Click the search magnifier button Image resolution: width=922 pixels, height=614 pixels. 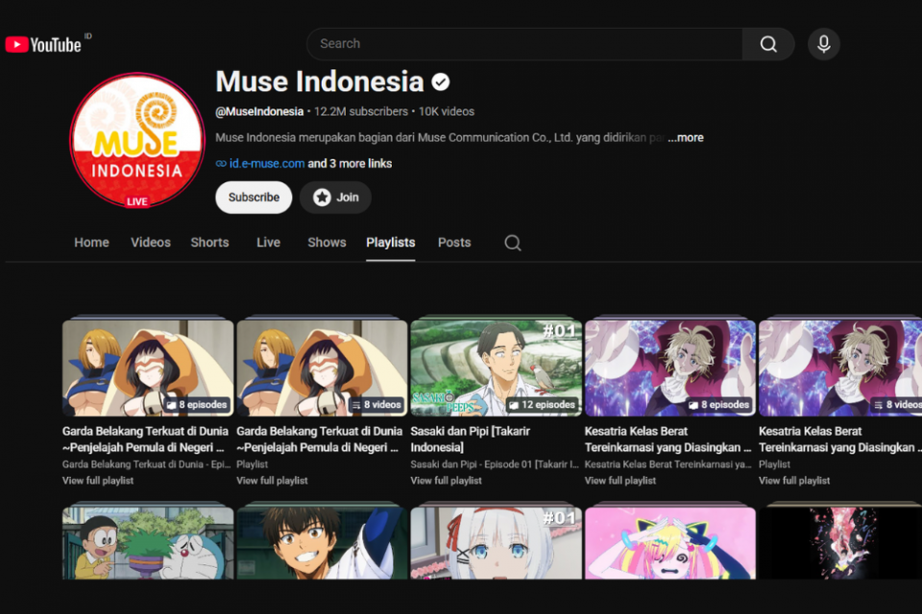pos(768,44)
